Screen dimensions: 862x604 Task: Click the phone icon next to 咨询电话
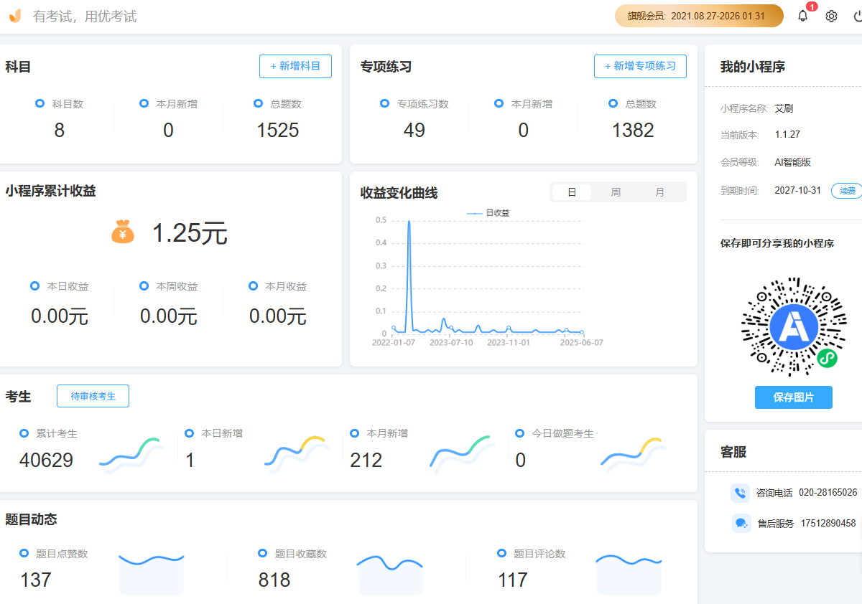coord(741,493)
